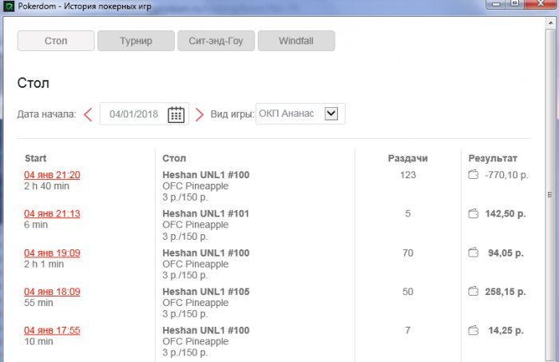Viewport: 559px width, 362px height.
Task: Click result value 94,05 р.
Action: click(505, 253)
